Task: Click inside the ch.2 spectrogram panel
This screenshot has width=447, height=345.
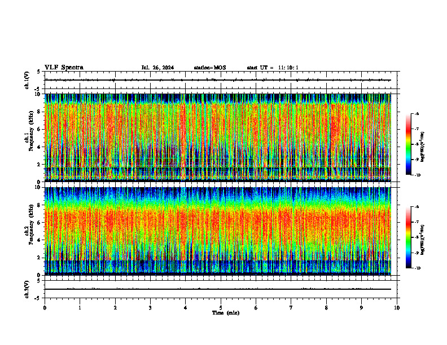Action: pos(218,231)
